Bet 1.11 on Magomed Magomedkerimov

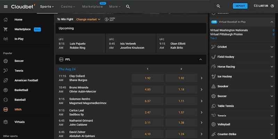point(181,101)
